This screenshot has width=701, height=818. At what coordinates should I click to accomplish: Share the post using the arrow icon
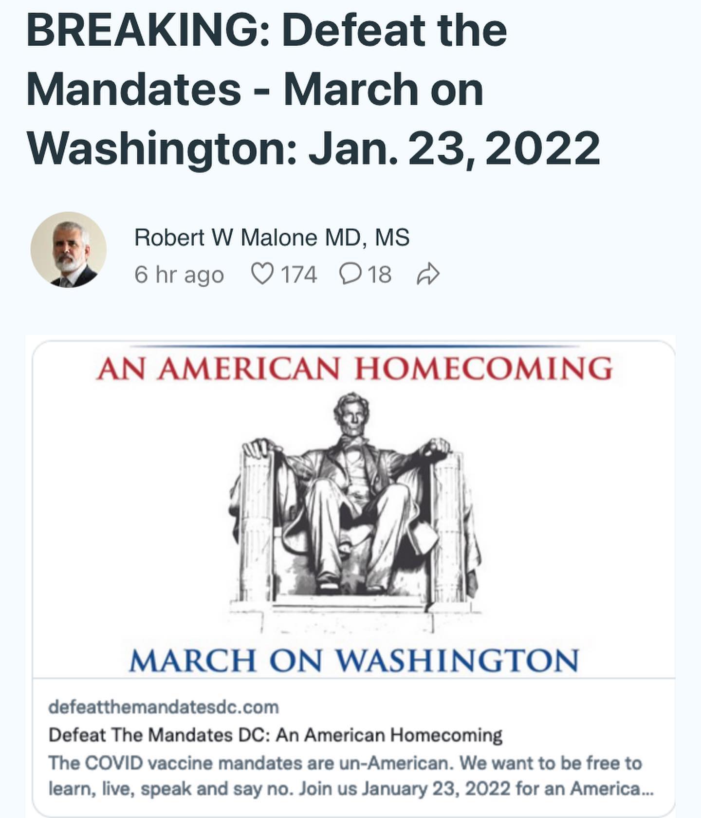pyautogui.click(x=428, y=274)
